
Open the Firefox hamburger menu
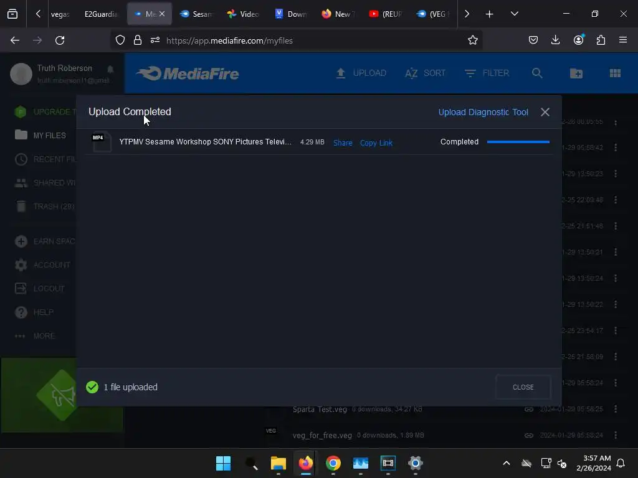click(x=622, y=40)
